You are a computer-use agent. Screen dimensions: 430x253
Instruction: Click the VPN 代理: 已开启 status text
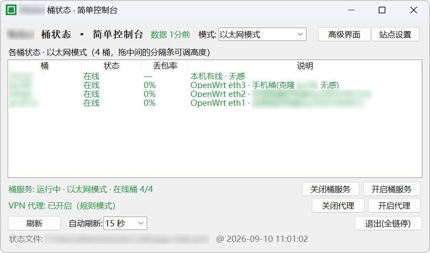(x=62, y=205)
